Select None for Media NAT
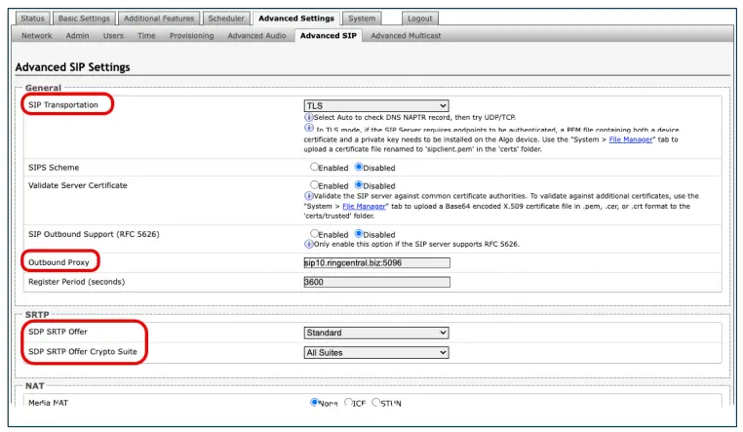Viewport: 743px width, 432px height. 314,402
